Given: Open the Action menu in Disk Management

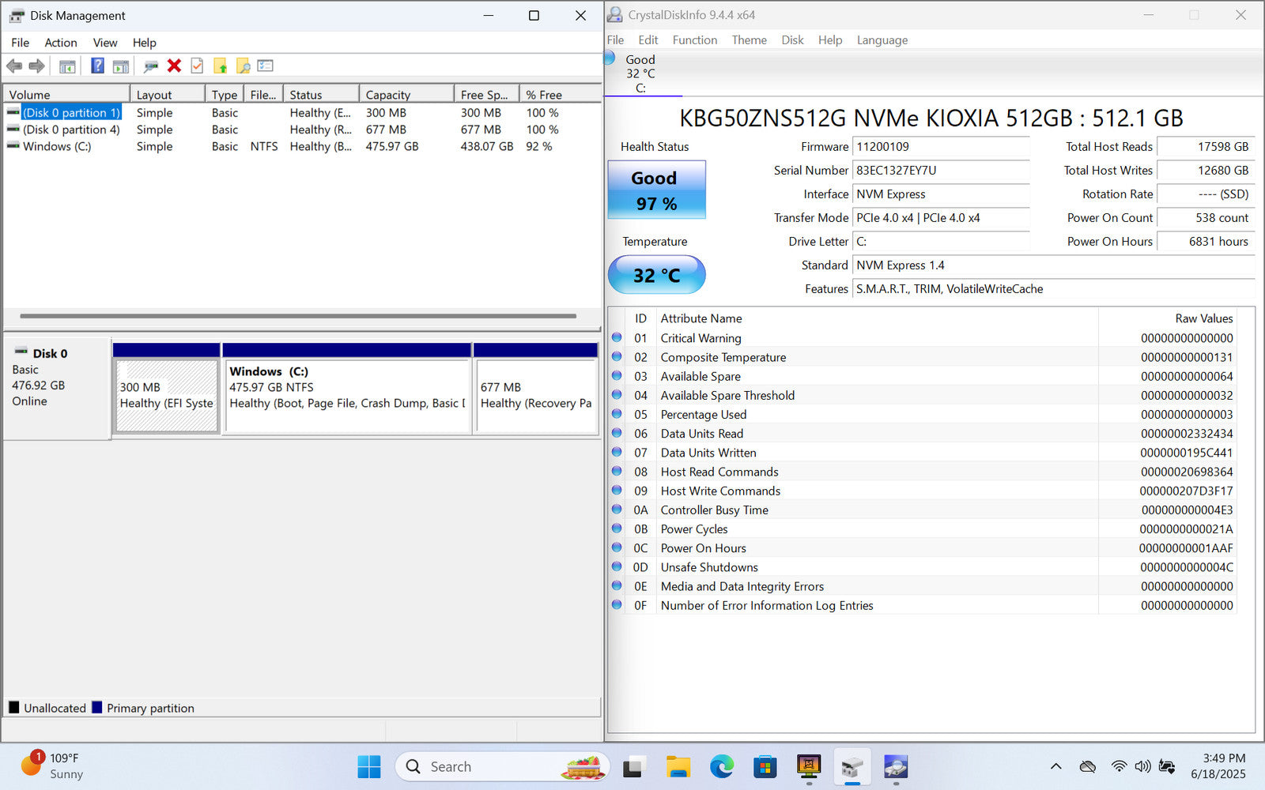Looking at the screenshot, I should 61,43.
